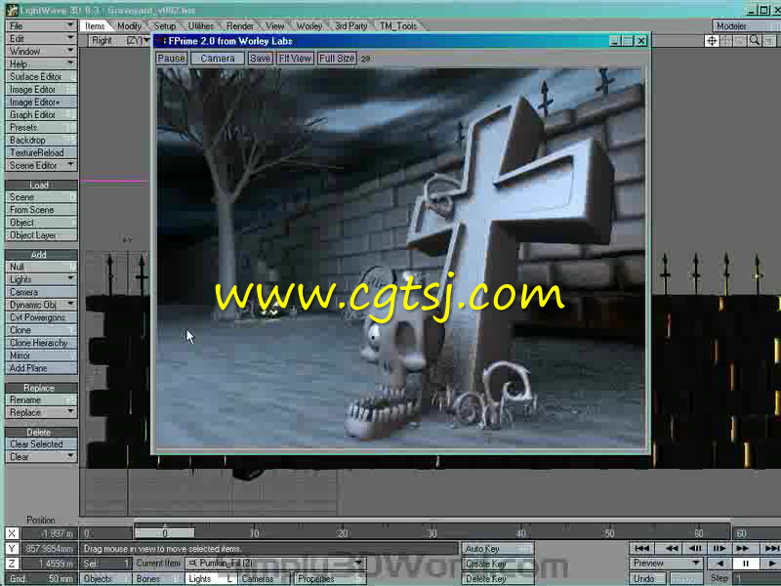781x586 pixels.
Task: Click the X position value field
Action: pyautogui.click(x=48, y=533)
